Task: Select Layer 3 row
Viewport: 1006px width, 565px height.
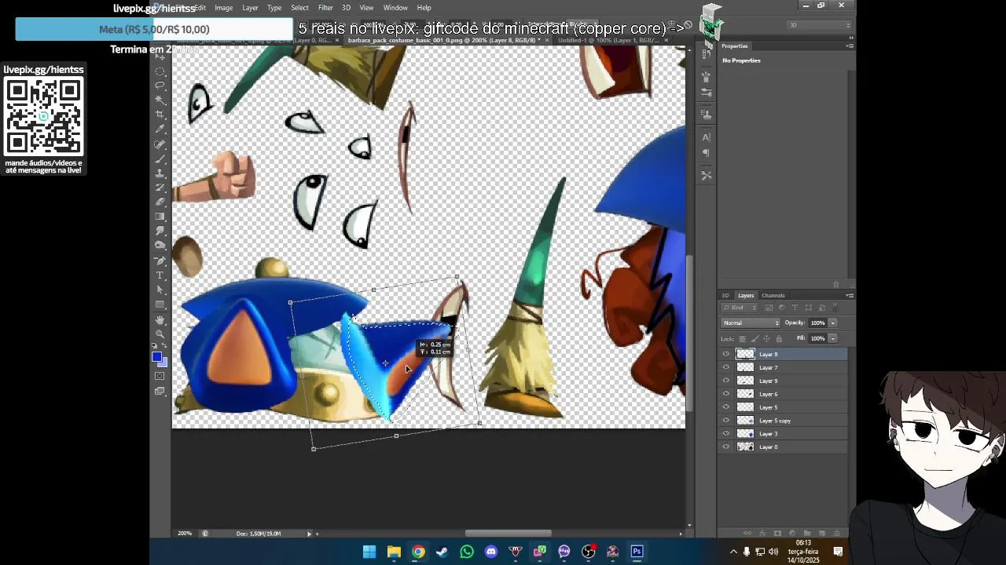Action: pos(783,433)
